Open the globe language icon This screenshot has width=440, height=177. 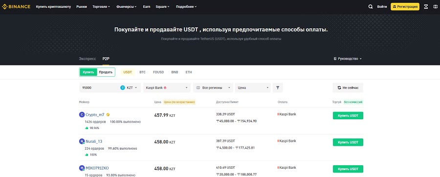[435, 6]
